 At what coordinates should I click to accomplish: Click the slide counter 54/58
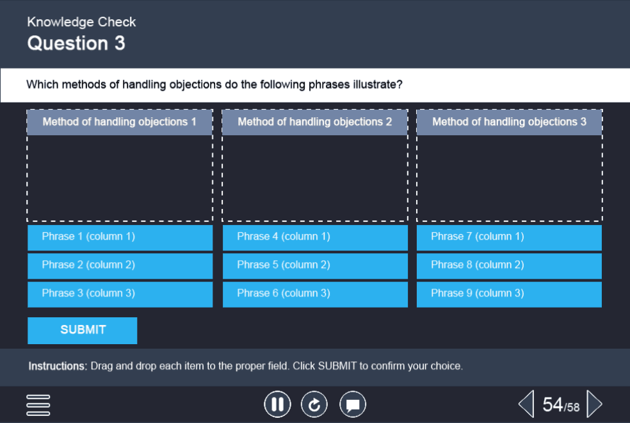point(560,405)
